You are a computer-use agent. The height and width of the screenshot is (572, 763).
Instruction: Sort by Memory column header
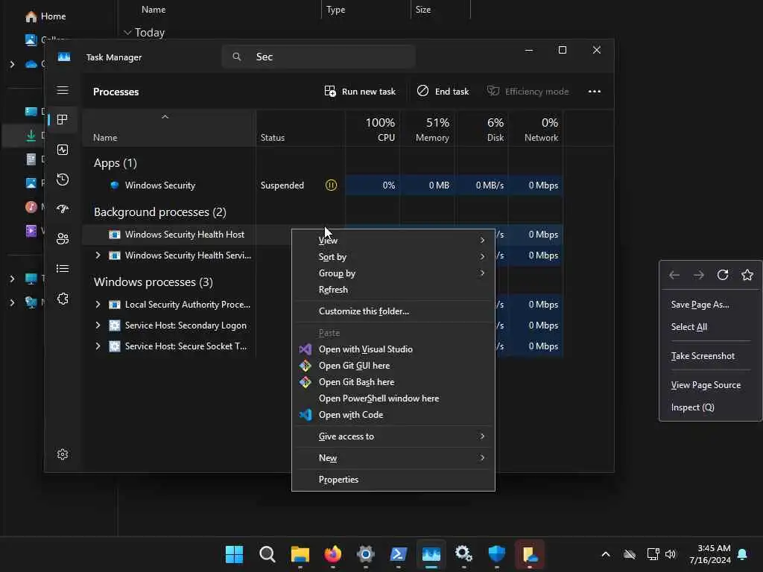(x=427, y=129)
